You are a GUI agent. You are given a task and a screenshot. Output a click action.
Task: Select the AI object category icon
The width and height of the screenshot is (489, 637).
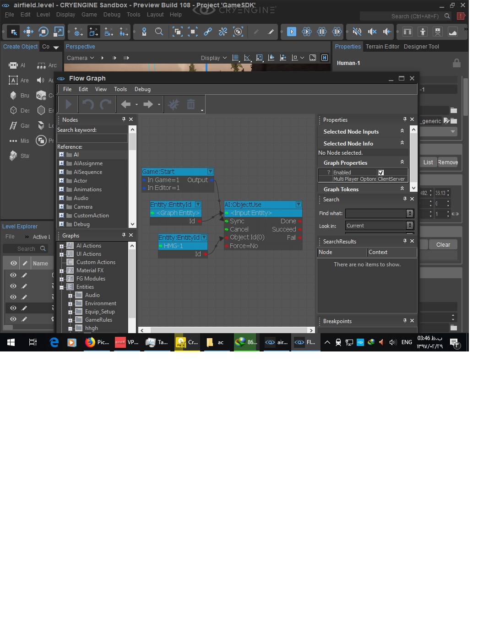click(13, 65)
